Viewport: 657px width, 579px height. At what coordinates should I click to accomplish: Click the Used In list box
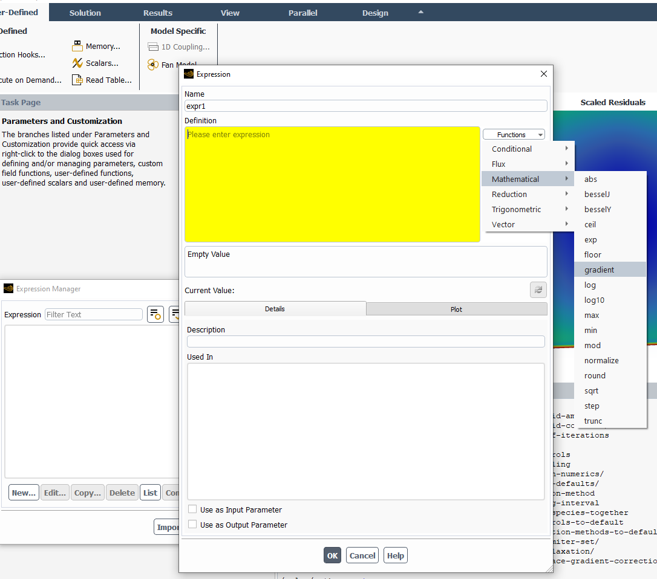tap(366, 431)
